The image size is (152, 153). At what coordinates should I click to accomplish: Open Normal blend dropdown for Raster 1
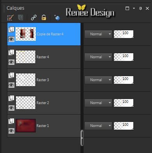[98, 125]
